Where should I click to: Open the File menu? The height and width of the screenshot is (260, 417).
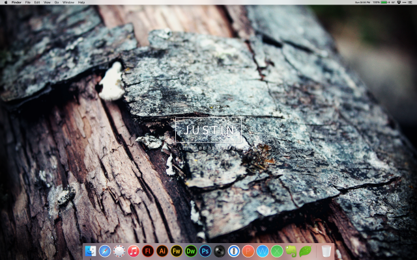pyautogui.click(x=27, y=2)
